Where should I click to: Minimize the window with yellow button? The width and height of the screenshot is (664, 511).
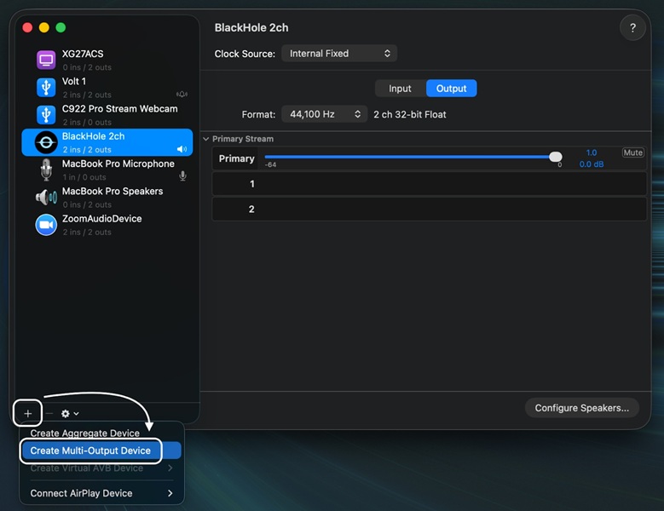[x=44, y=27]
